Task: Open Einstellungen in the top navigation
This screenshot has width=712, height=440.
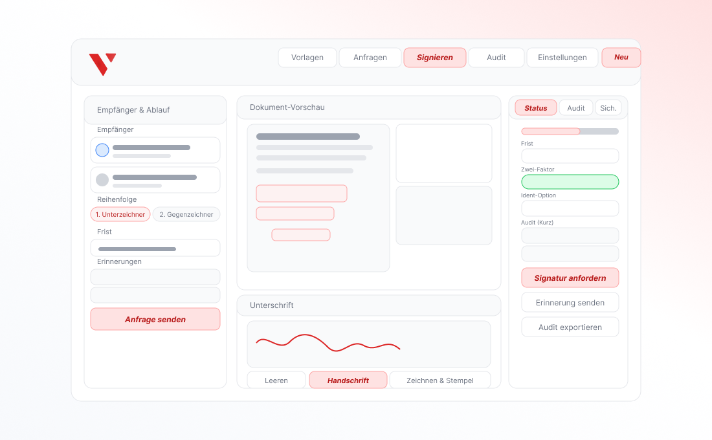Action: tap(562, 58)
